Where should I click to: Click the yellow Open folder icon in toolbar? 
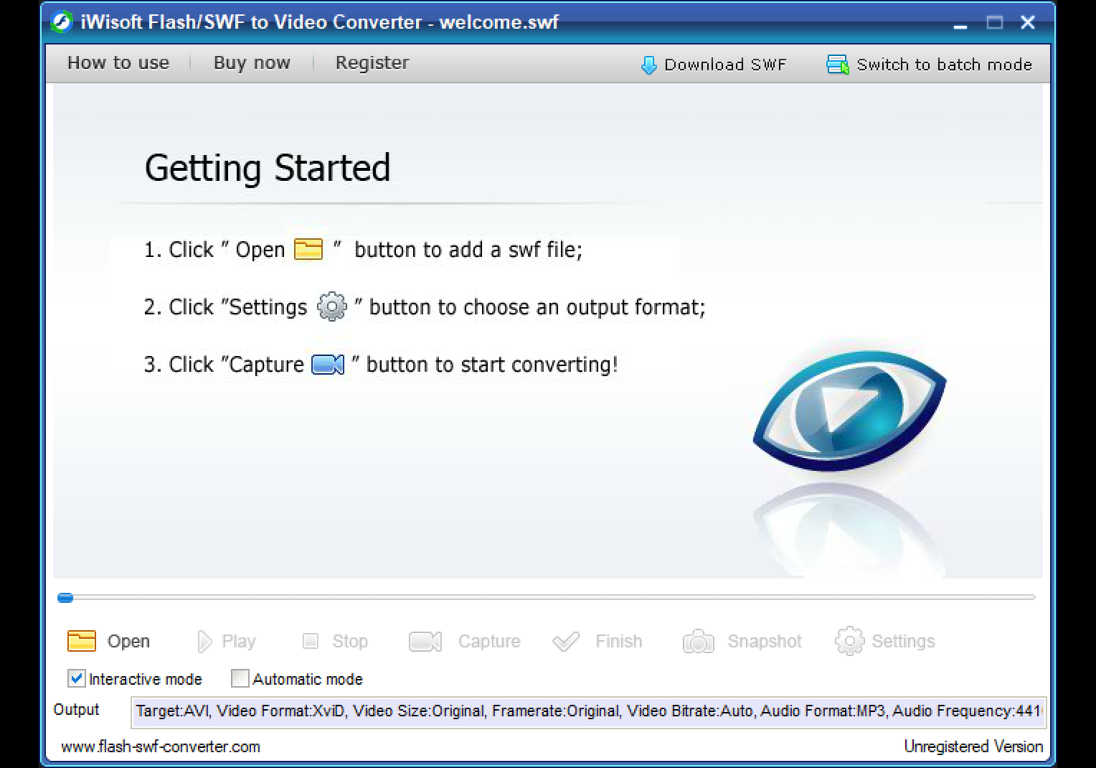click(x=81, y=641)
